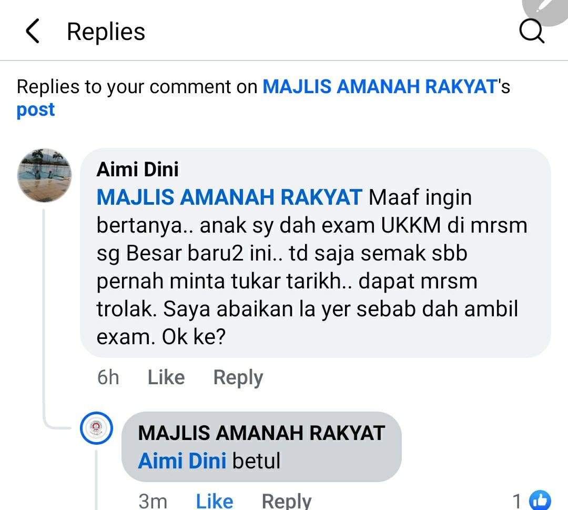Tap the Replies page title
Screen dimensions: 568x510
106,32
